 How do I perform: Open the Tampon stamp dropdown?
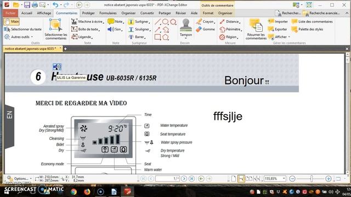[x=186, y=37]
